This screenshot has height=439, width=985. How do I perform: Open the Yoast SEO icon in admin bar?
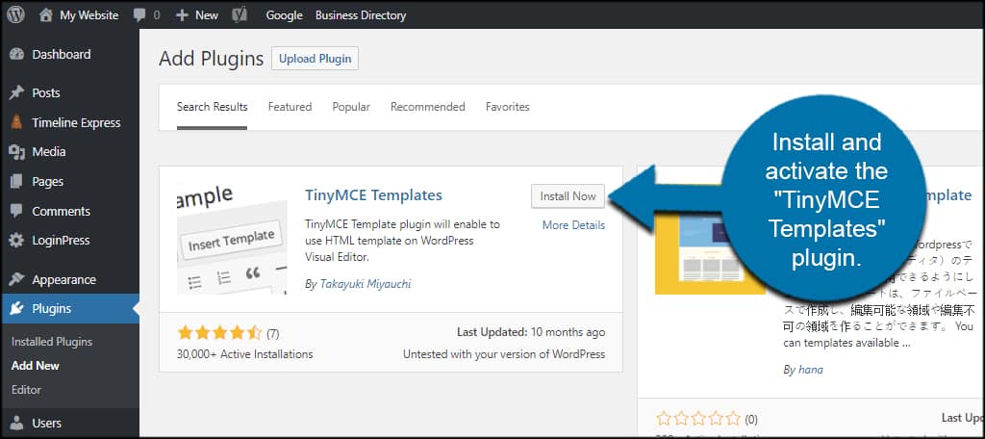240,15
